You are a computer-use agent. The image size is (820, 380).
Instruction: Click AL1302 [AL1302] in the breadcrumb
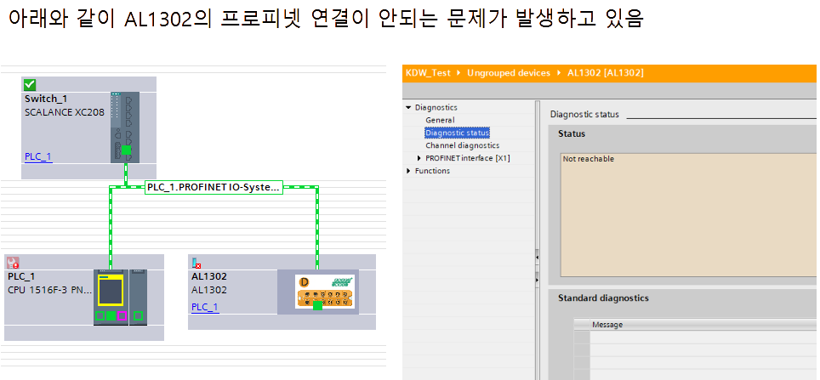(x=606, y=73)
